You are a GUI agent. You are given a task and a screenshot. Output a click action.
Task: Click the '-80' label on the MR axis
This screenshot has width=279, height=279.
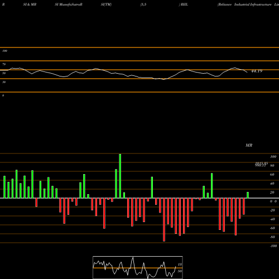[x=272, y=237]
